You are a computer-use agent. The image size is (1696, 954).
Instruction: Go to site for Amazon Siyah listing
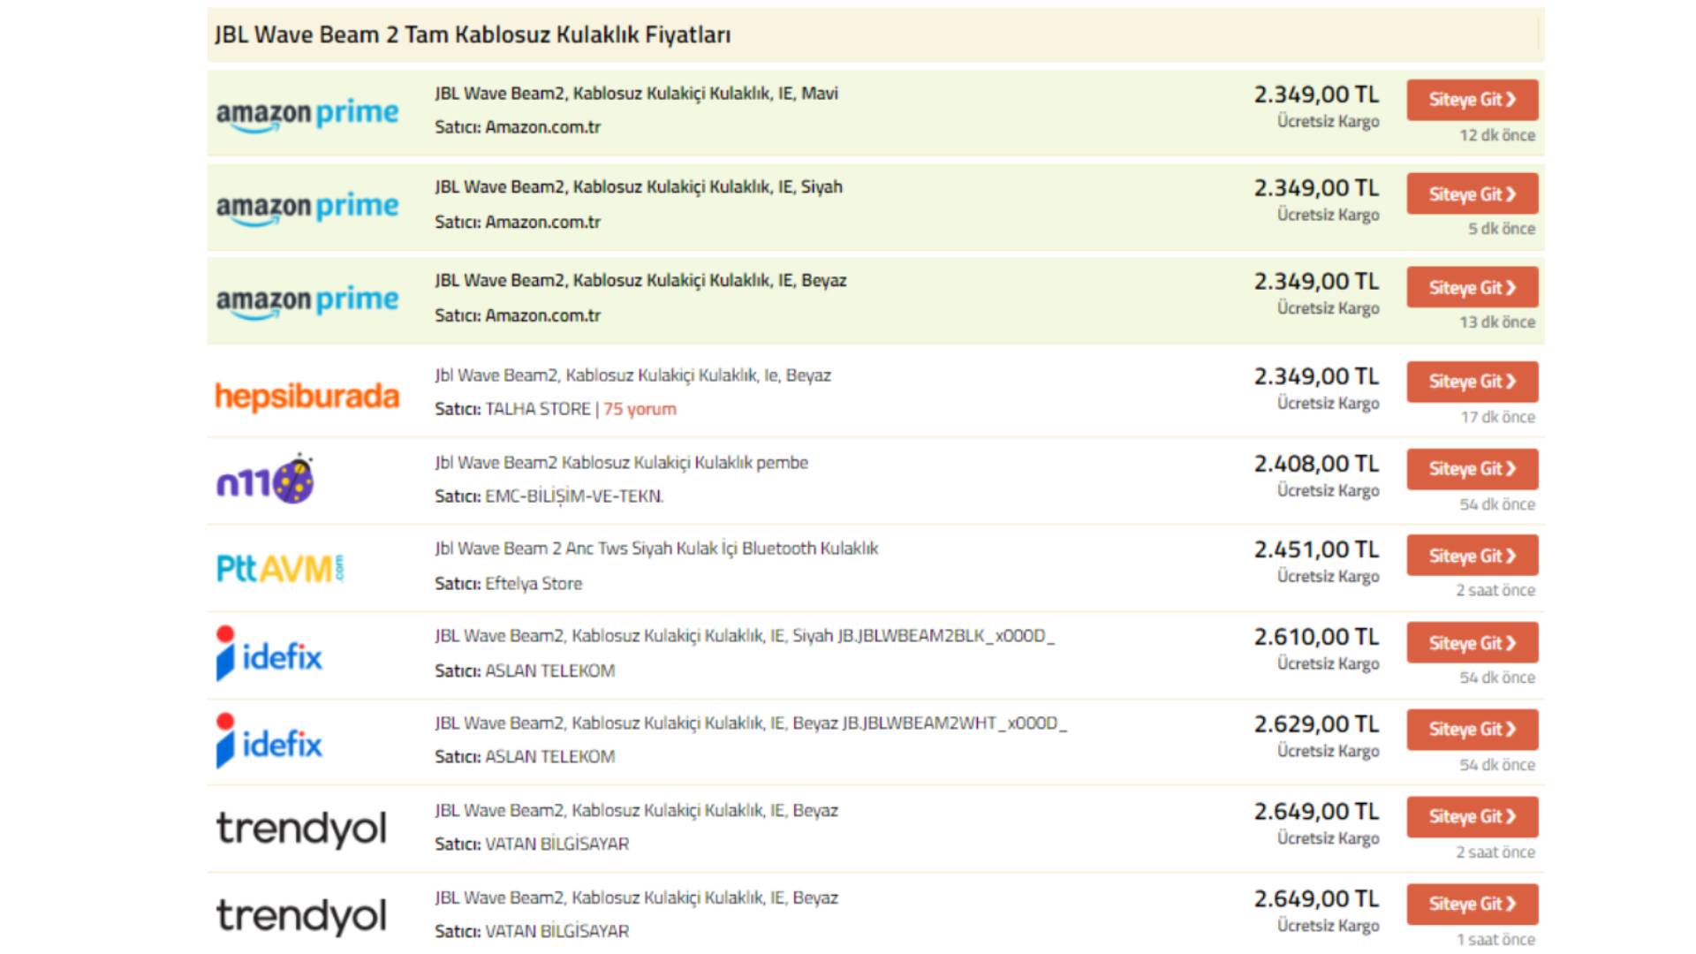tap(1472, 194)
